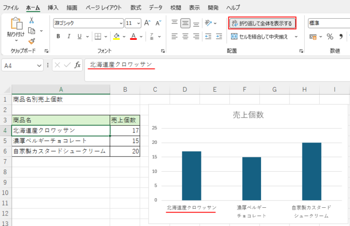Apply yellow fill color bucket
This screenshot has width=350, height=226.
(x=116, y=36)
